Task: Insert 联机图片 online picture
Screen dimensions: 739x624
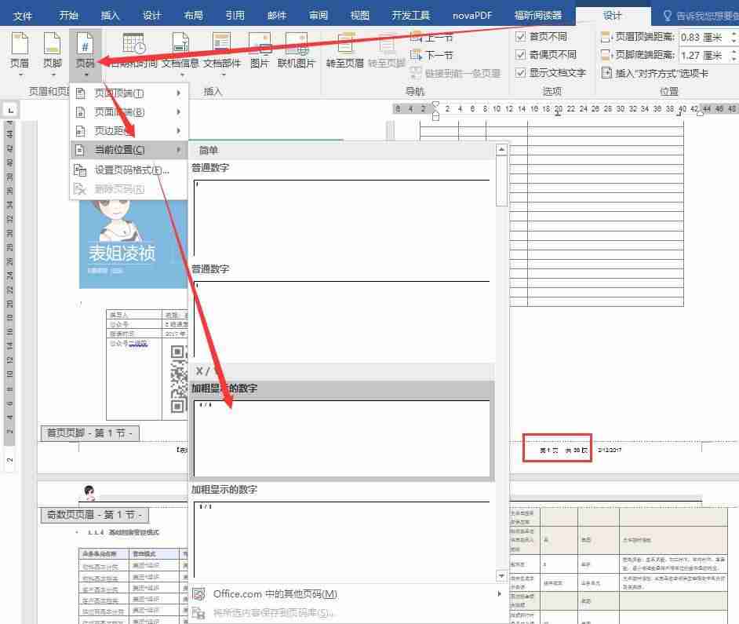Action: coord(296,51)
